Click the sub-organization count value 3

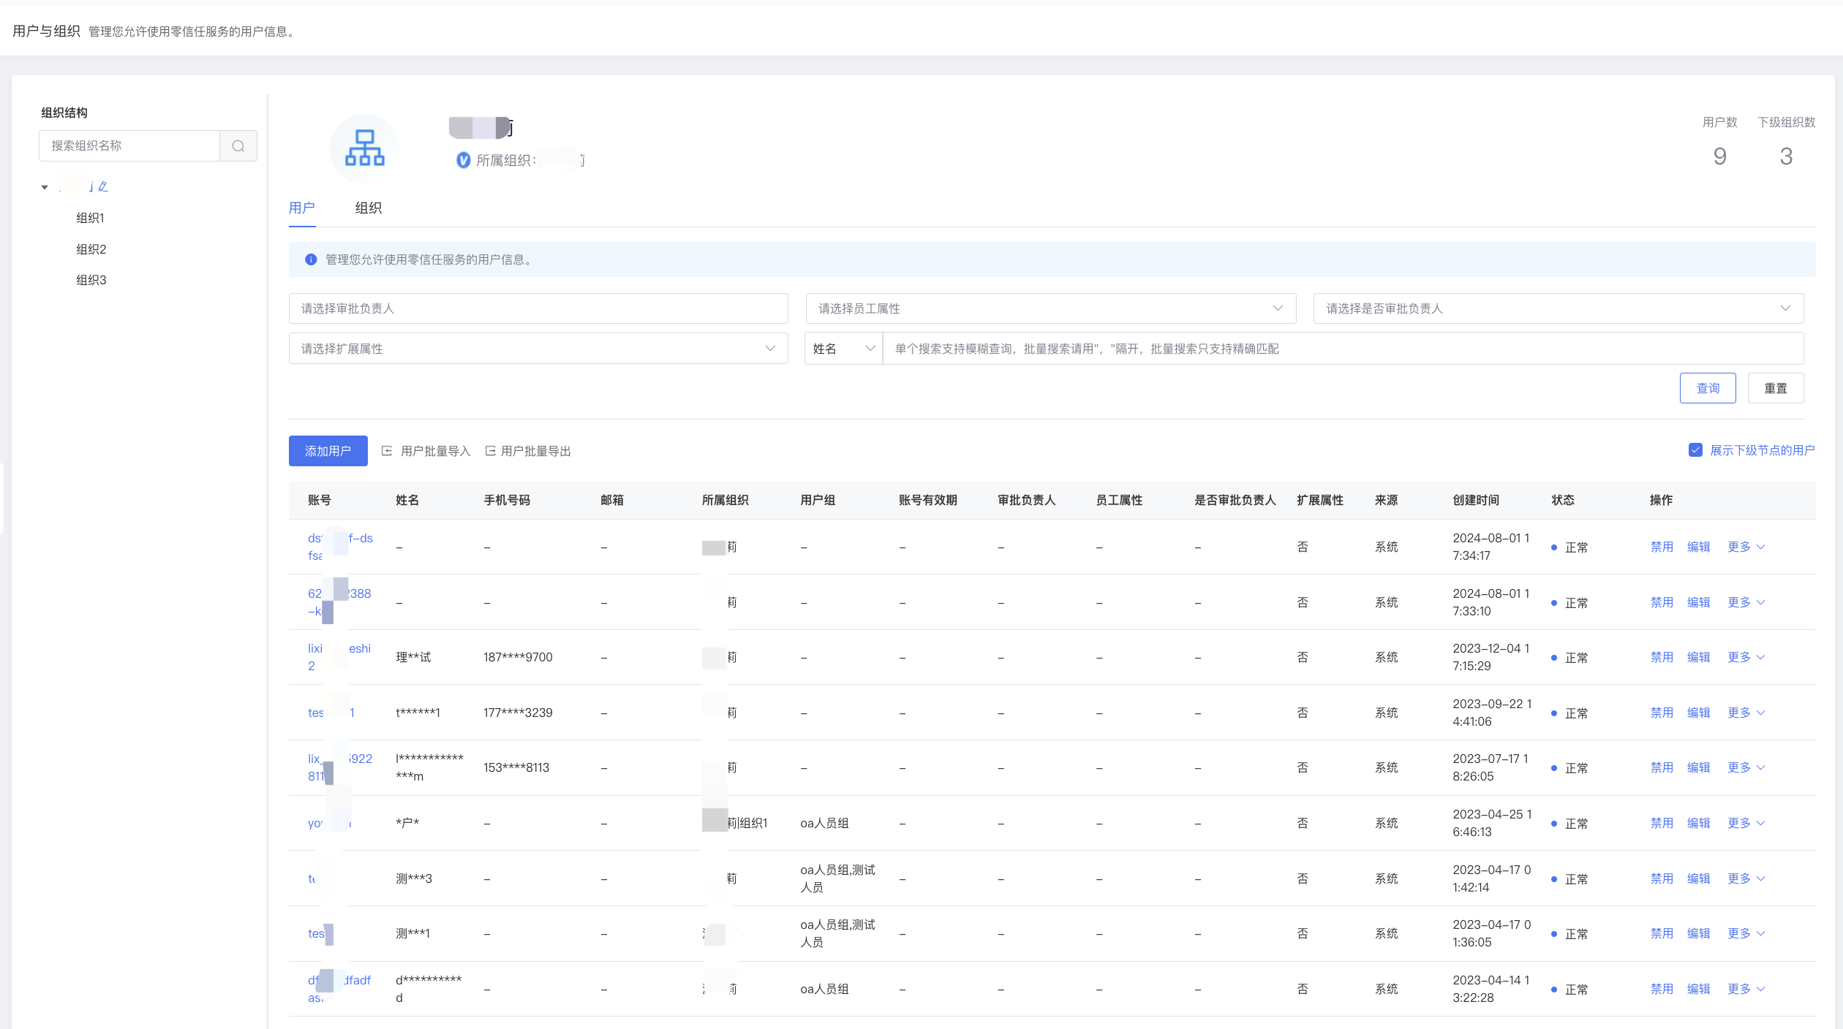(1786, 156)
